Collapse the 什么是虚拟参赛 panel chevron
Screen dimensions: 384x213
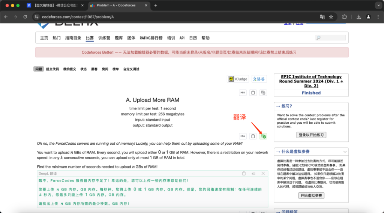pos(345,152)
